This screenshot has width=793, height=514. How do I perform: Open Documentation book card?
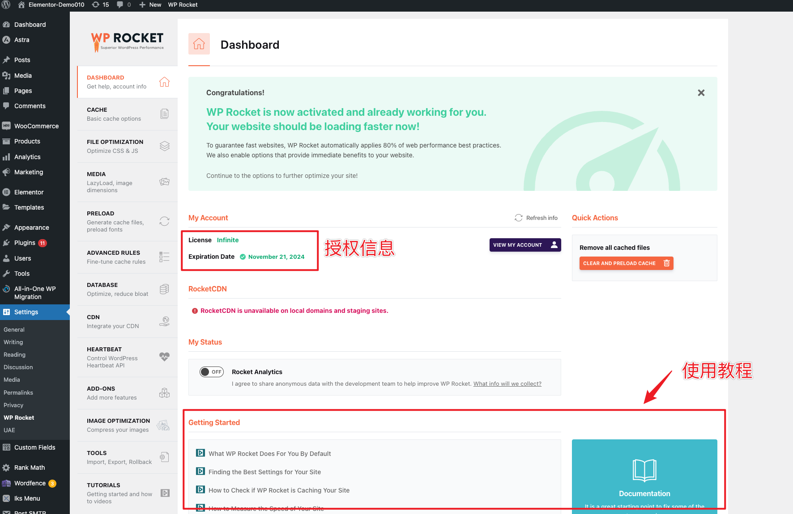(x=644, y=476)
